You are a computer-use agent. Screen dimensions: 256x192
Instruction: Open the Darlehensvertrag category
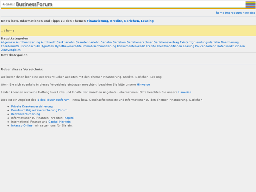[166, 42]
